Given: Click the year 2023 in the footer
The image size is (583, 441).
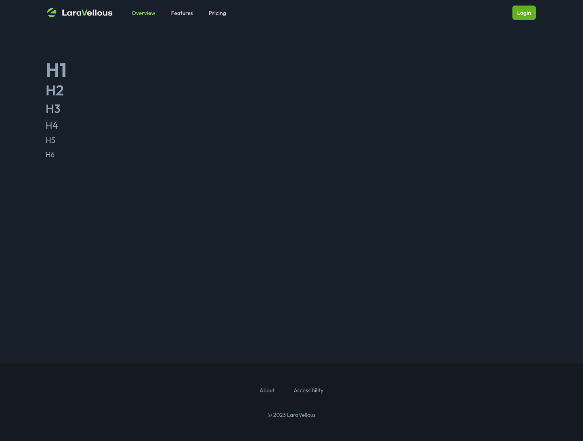Looking at the screenshot, I should tap(279, 415).
